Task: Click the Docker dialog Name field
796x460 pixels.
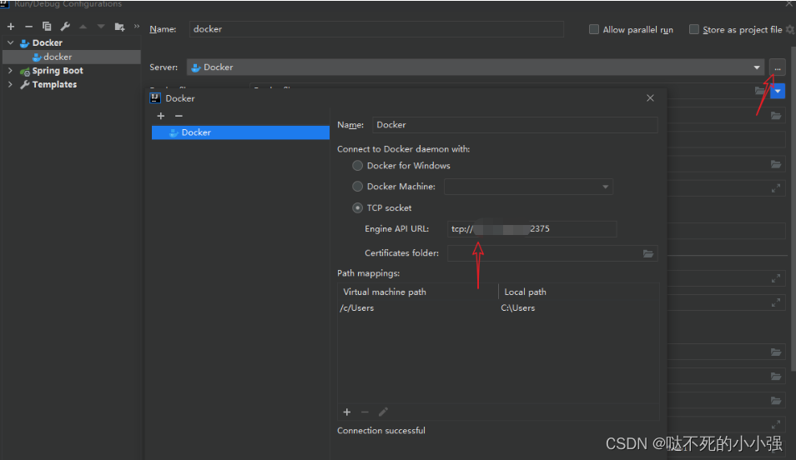Action: pyautogui.click(x=515, y=125)
